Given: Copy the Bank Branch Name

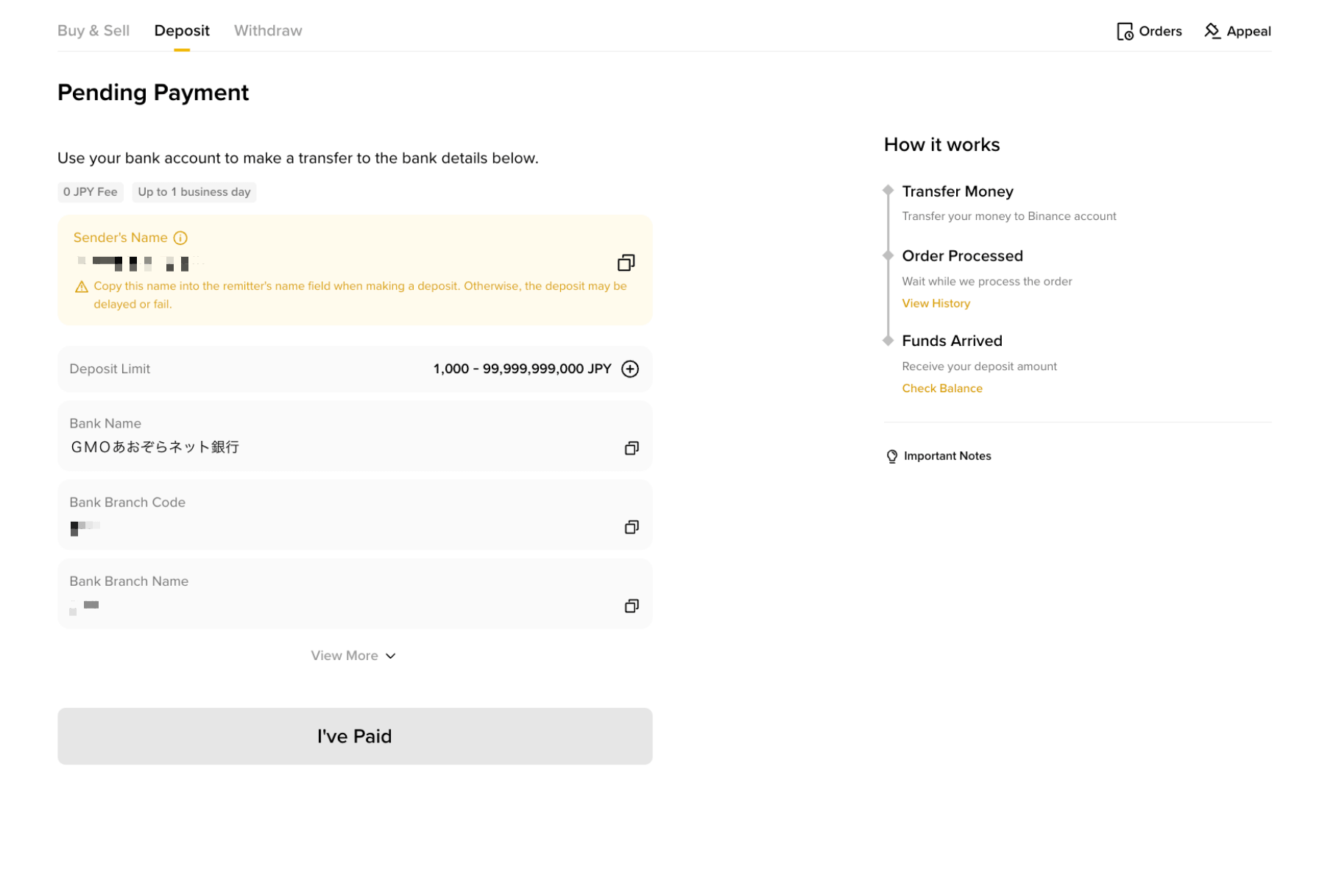Looking at the screenshot, I should pos(631,606).
